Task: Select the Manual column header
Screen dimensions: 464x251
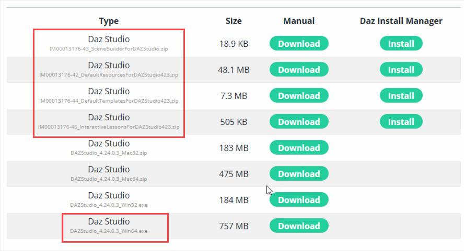Action: point(299,21)
